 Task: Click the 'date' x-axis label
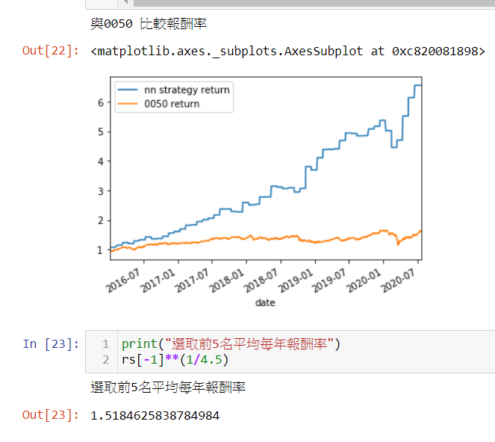[x=265, y=303]
